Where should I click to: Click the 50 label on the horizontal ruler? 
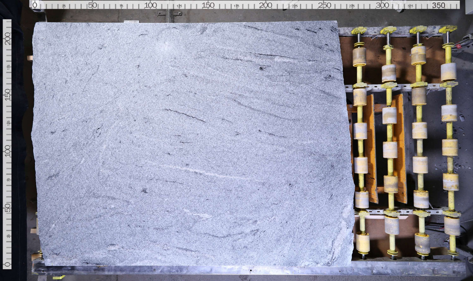pyautogui.click(x=92, y=5)
